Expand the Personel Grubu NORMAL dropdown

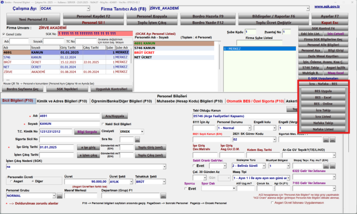pyautogui.click(x=54, y=196)
